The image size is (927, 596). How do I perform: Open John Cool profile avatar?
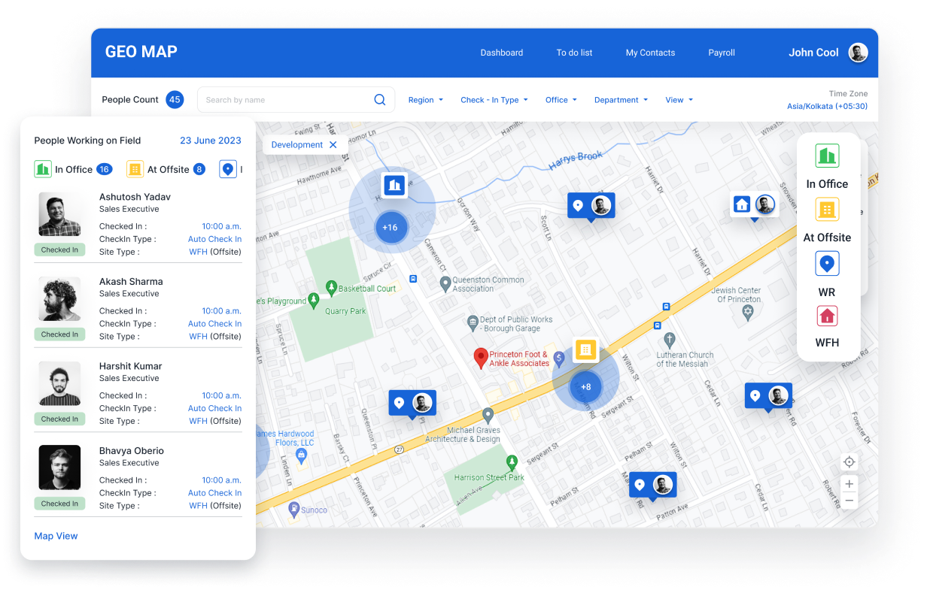point(858,53)
